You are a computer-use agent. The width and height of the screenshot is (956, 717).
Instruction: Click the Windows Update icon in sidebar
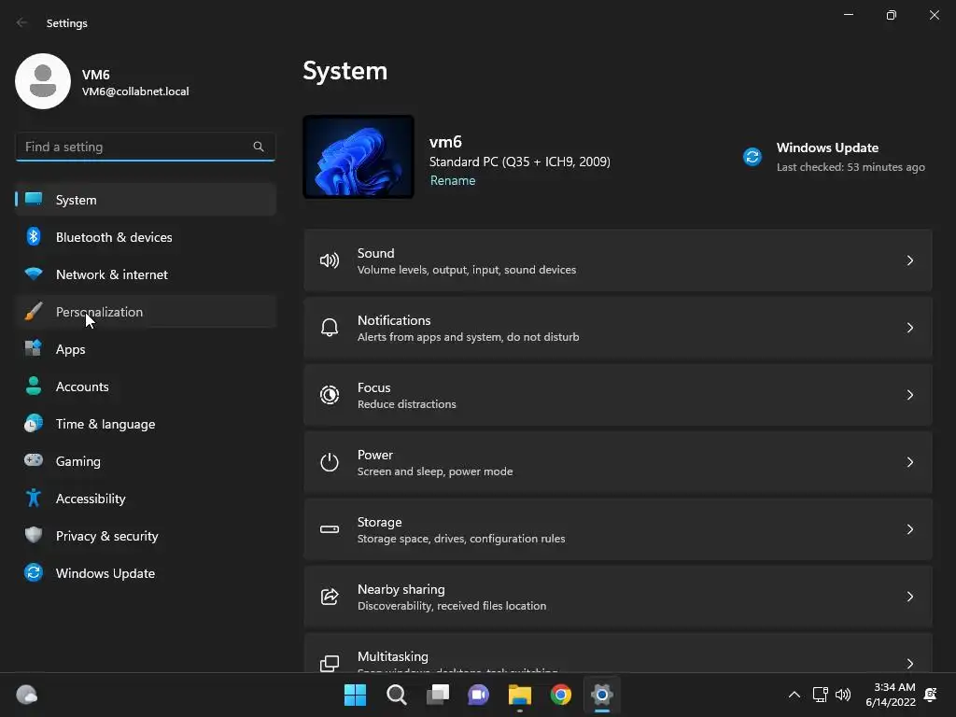pyautogui.click(x=34, y=572)
